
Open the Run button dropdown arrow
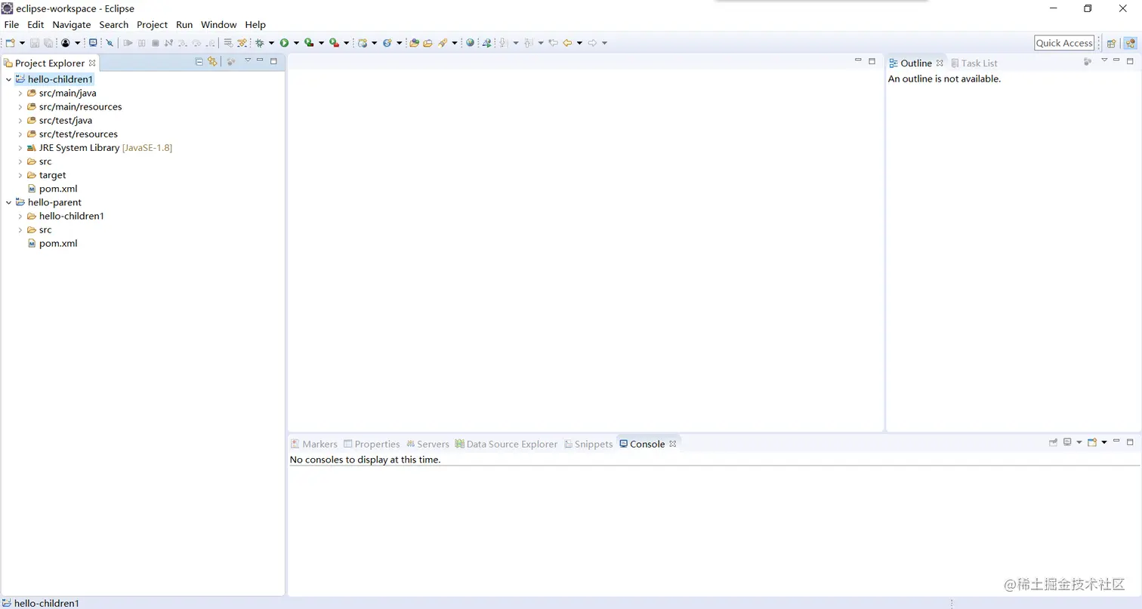pyautogui.click(x=296, y=43)
